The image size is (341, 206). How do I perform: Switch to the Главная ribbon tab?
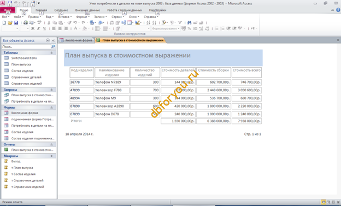click(42, 10)
